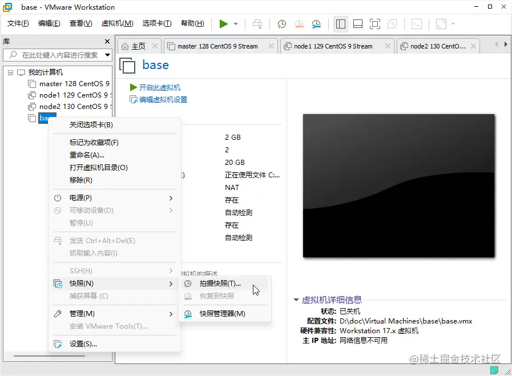Open the 文件(F) menu
The height and width of the screenshot is (376, 512).
[x=18, y=23]
